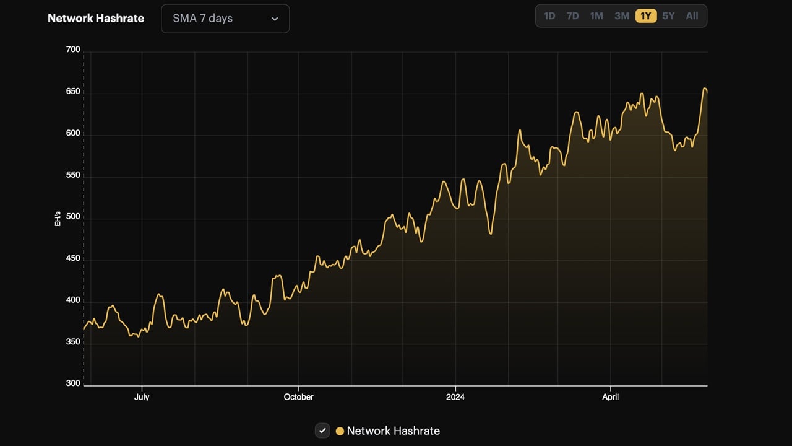This screenshot has height=446, width=792.
Task: Switch to 7D time range
Action: tap(573, 16)
